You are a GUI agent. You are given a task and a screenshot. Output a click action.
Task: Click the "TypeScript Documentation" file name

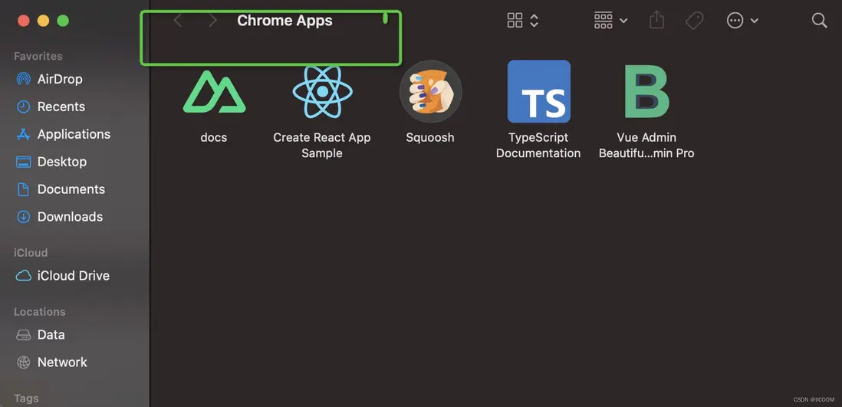[538, 146]
